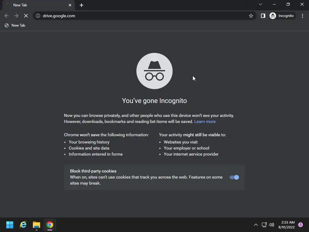Click the address bar showing drive.google.com
The image size is (309, 232).
click(144, 16)
